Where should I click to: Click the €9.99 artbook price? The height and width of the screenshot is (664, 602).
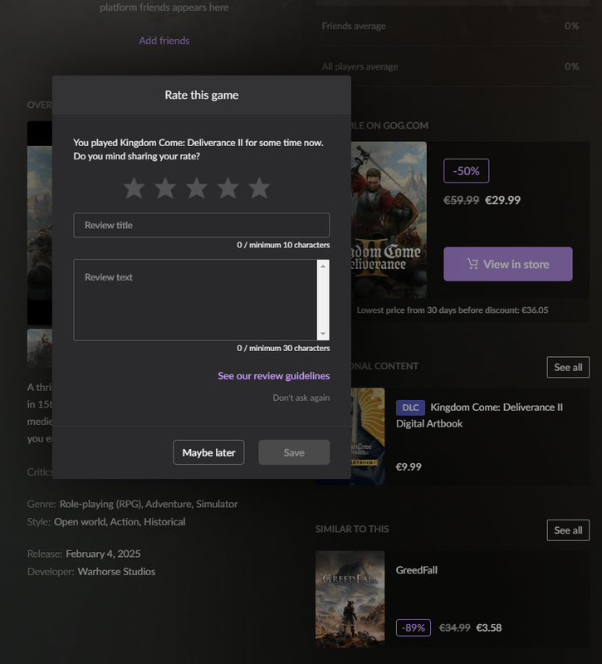click(409, 467)
